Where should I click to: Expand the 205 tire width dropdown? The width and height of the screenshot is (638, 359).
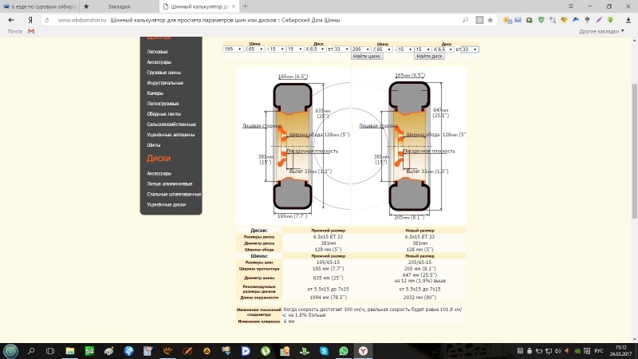(362, 49)
